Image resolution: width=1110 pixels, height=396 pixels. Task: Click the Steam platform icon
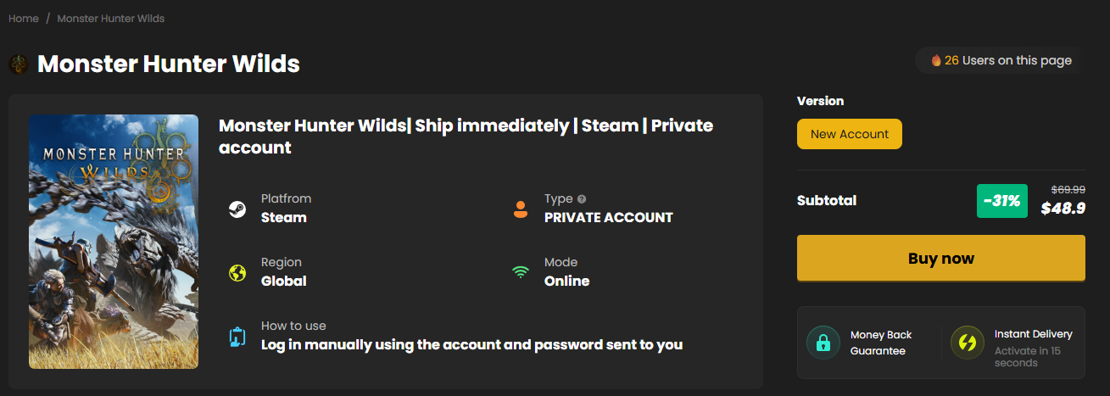pyautogui.click(x=237, y=209)
